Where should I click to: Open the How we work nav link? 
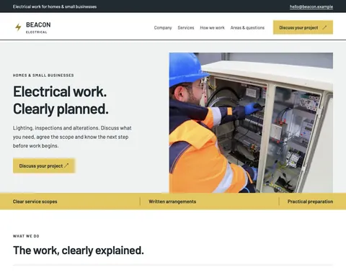212,27
